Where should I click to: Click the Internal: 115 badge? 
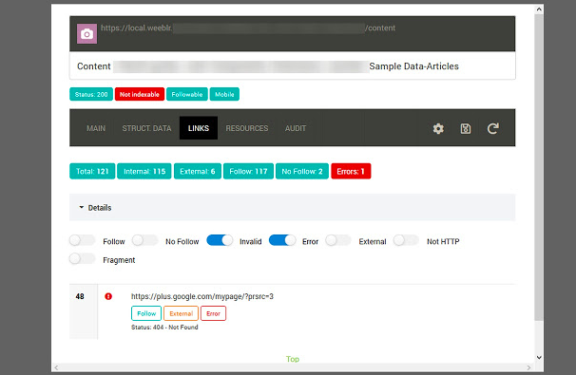[x=144, y=171]
